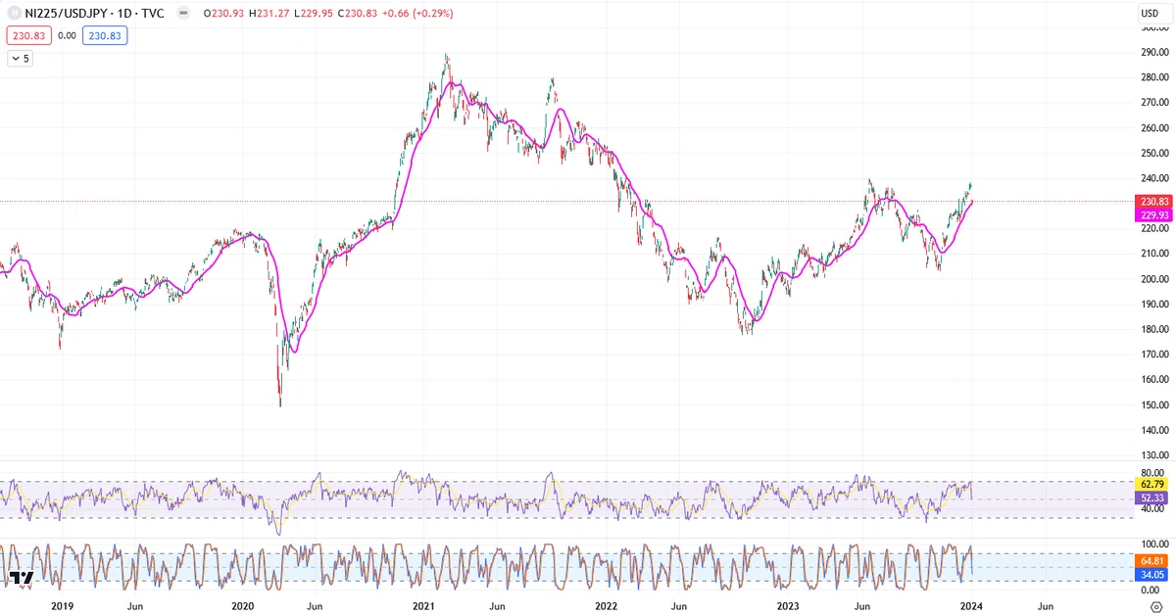Click the 250.00 price axis label

pyautogui.click(x=1153, y=154)
